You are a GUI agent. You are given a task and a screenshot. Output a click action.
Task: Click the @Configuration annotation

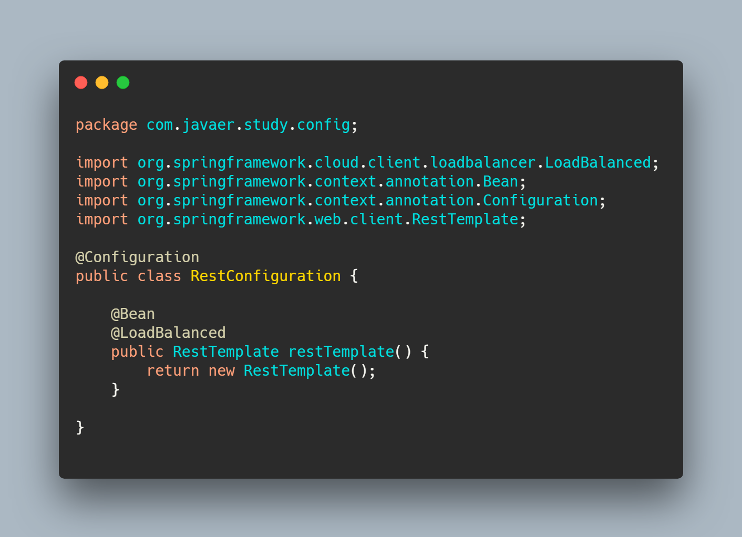tap(137, 258)
